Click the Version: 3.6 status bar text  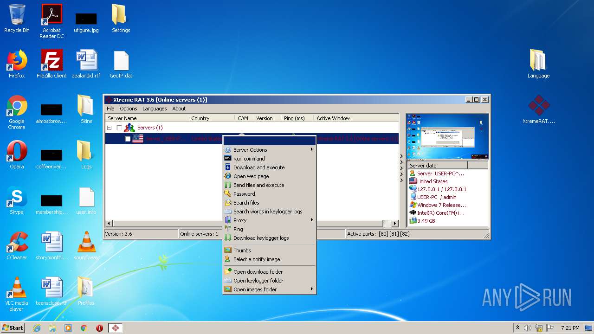click(x=118, y=234)
